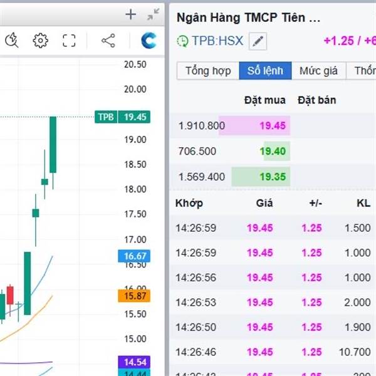Viewport: 376px width, 376px height.
Task: Click the Đặt mua column header
Action: click(264, 100)
